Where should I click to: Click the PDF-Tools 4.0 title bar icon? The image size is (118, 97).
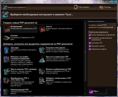point(2,2)
